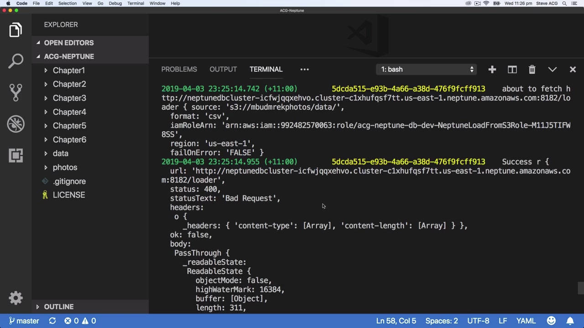
Task: Synchronize changes from the status bar
Action: pyautogui.click(x=52, y=321)
